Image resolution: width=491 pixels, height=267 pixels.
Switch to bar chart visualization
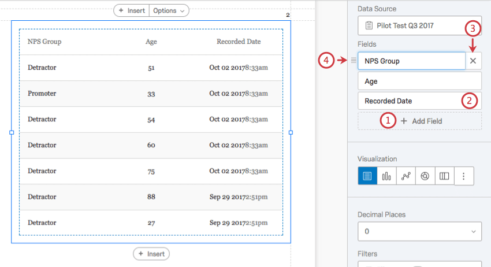click(386, 176)
